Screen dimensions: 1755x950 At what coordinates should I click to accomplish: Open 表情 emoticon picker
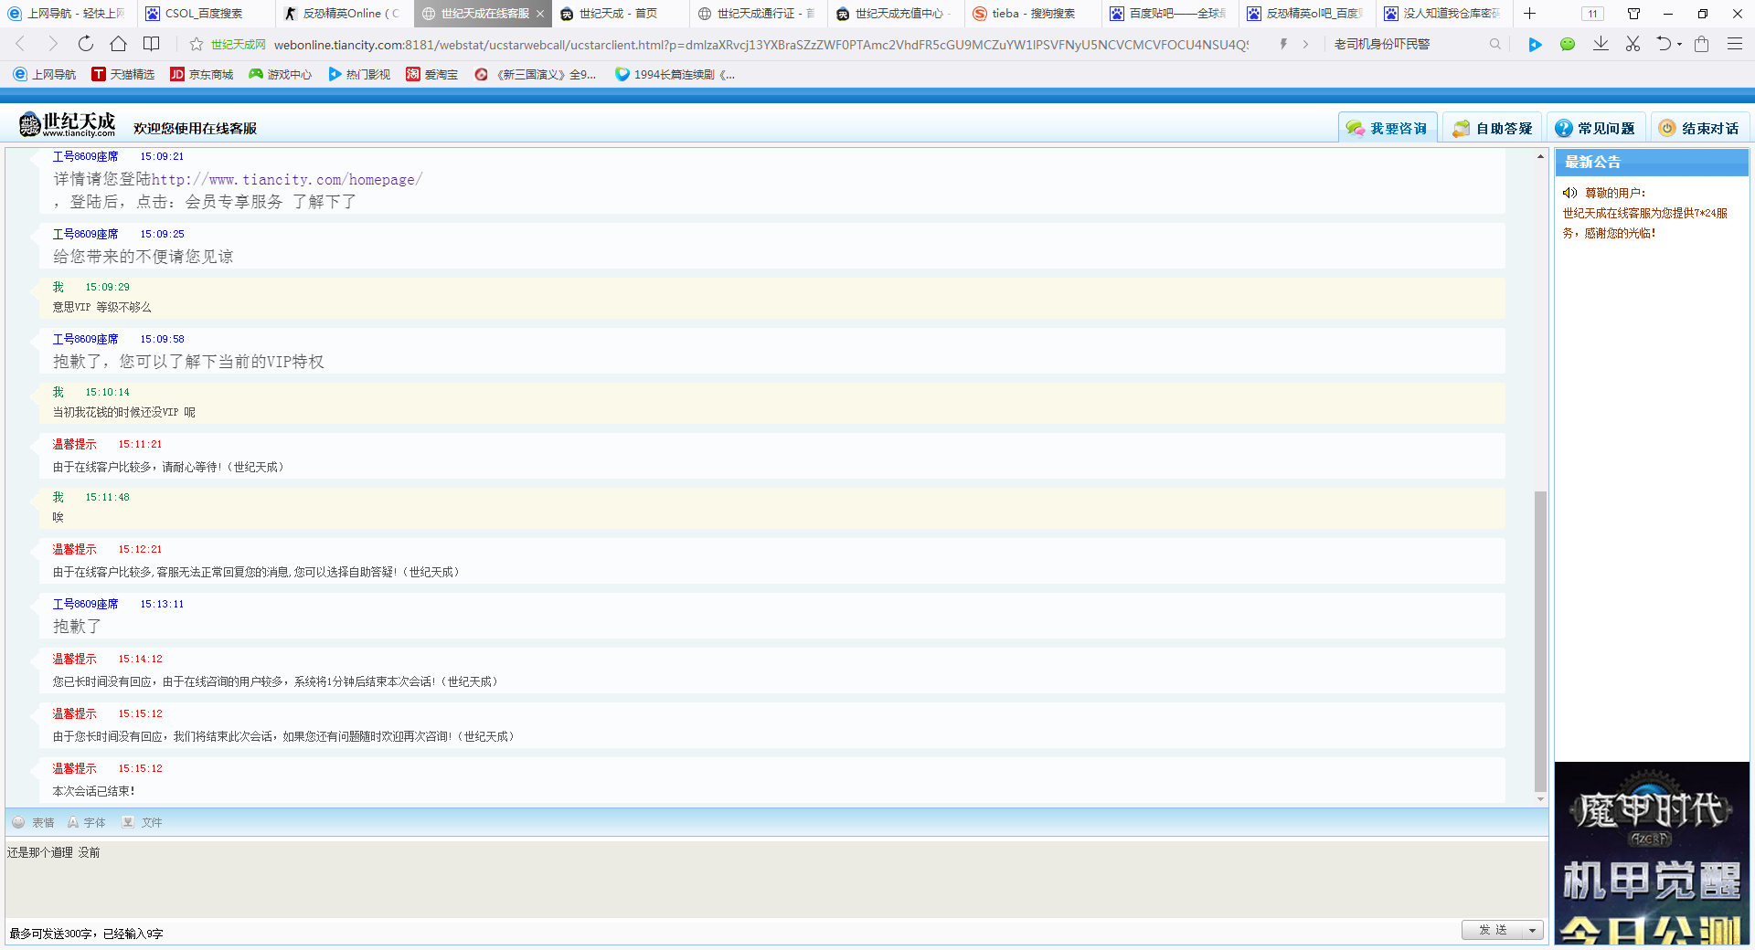(33, 822)
